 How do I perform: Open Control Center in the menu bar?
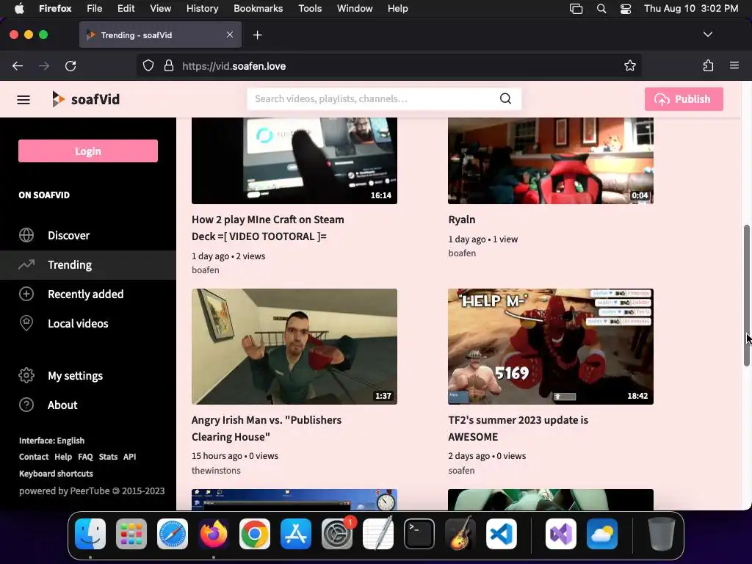tap(626, 9)
